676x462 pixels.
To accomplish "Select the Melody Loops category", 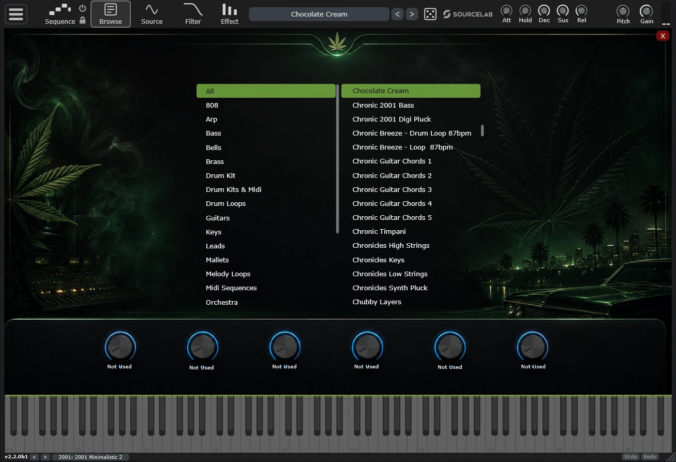I will (266, 274).
